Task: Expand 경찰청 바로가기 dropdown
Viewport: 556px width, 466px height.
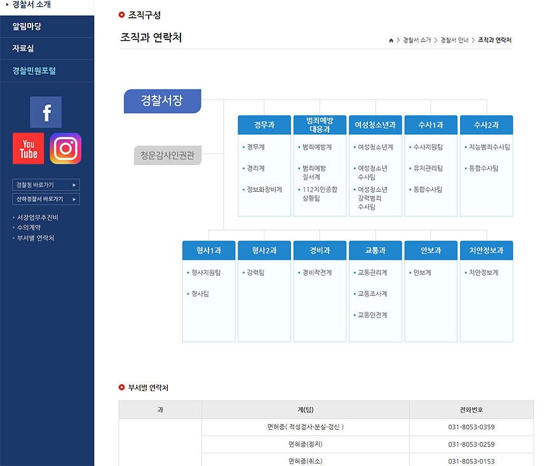Action: (x=46, y=185)
